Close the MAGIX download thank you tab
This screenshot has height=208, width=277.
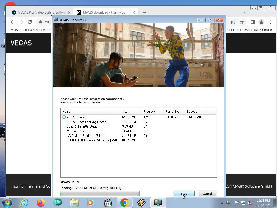(134, 12)
